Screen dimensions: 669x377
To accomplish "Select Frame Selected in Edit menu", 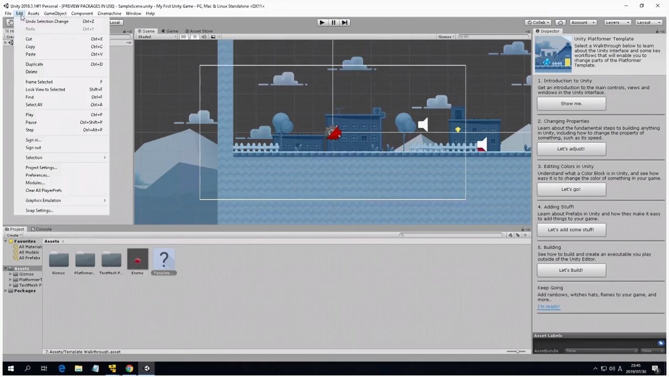I will pos(62,82).
